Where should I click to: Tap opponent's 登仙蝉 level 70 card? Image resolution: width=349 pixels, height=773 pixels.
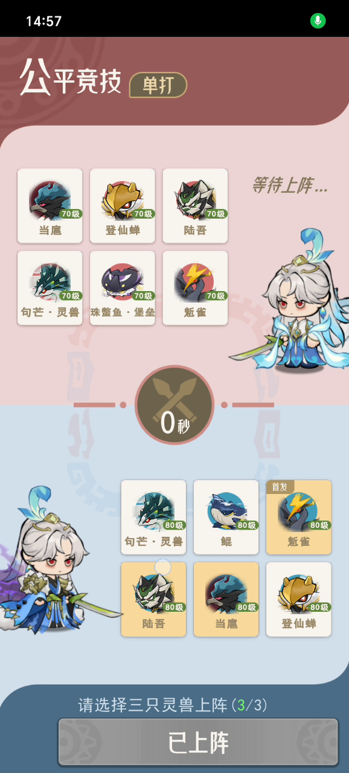pos(123,206)
